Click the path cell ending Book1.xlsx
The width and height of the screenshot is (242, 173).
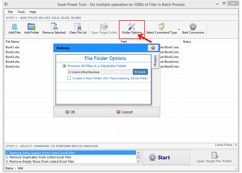pyautogui.click(x=169, y=47)
